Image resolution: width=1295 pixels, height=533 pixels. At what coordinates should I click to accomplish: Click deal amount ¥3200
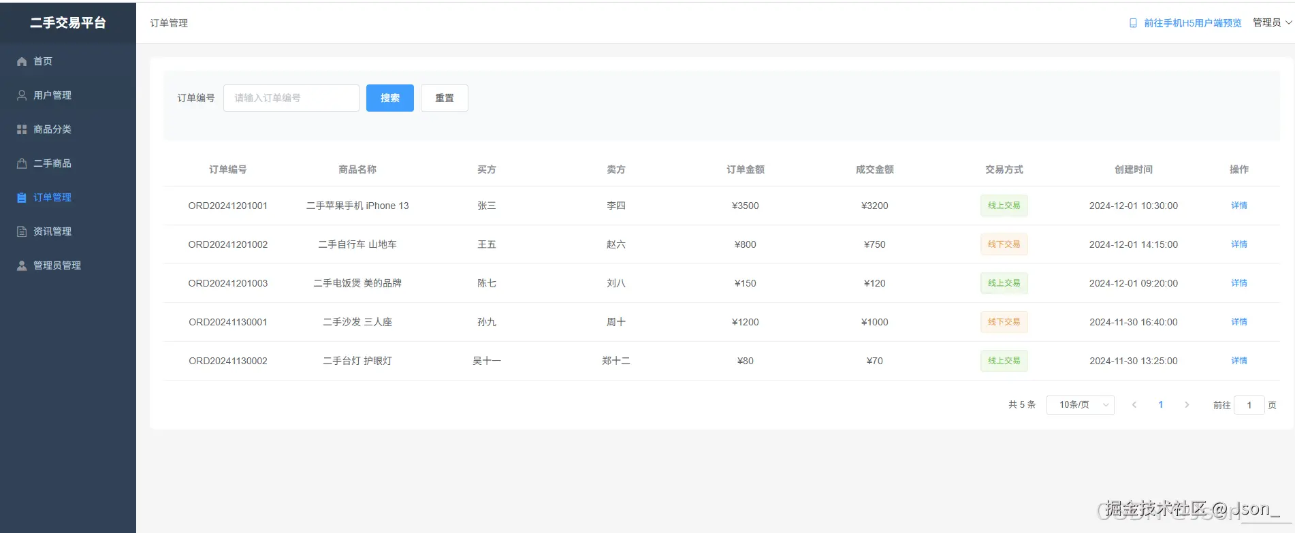point(875,206)
